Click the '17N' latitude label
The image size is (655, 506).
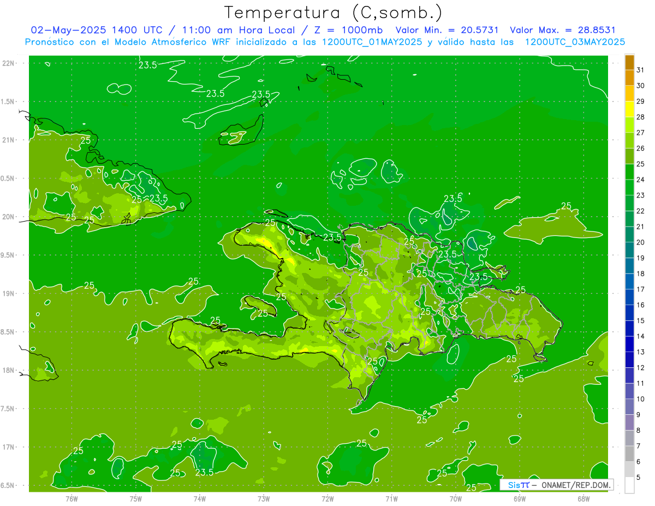pyautogui.click(x=9, y=447)
